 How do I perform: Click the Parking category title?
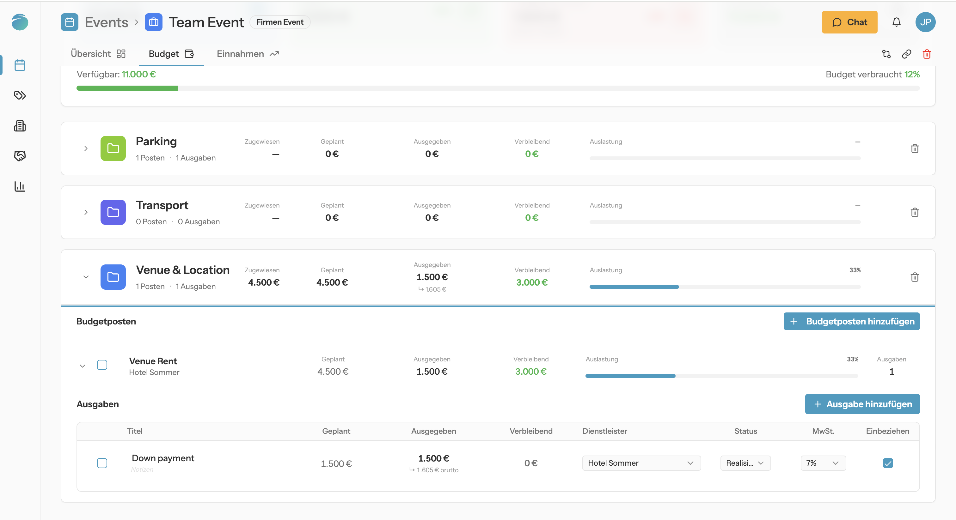tap(156, 141)
